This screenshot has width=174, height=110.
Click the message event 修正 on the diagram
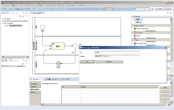[58, 63]
